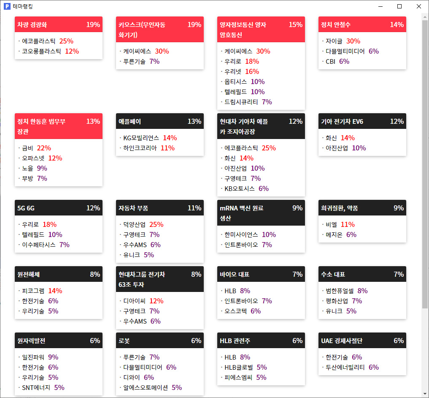Maximize the 테마랭킹 window
Viewport: 429px width, 398px height.
(399, 6)
